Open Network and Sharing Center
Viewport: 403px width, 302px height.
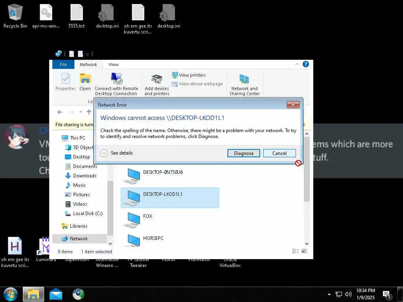coord(244,85)
